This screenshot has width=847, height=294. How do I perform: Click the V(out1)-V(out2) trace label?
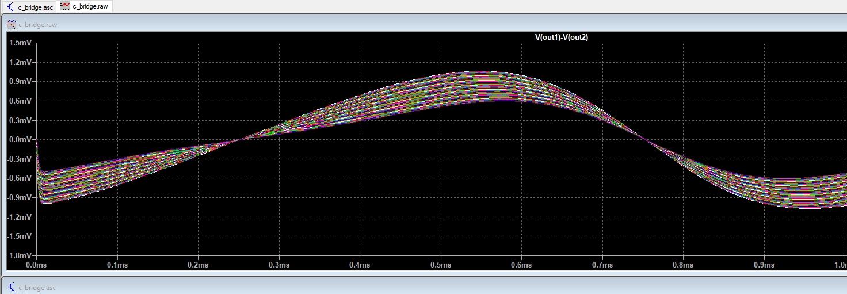561,37
